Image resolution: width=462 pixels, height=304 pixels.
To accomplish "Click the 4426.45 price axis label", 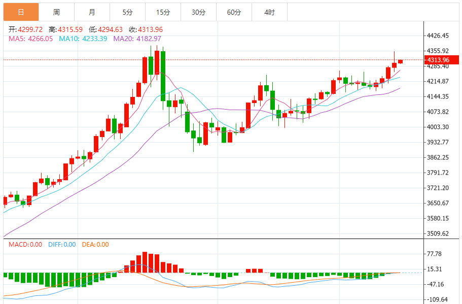I will tap(438, 36).
